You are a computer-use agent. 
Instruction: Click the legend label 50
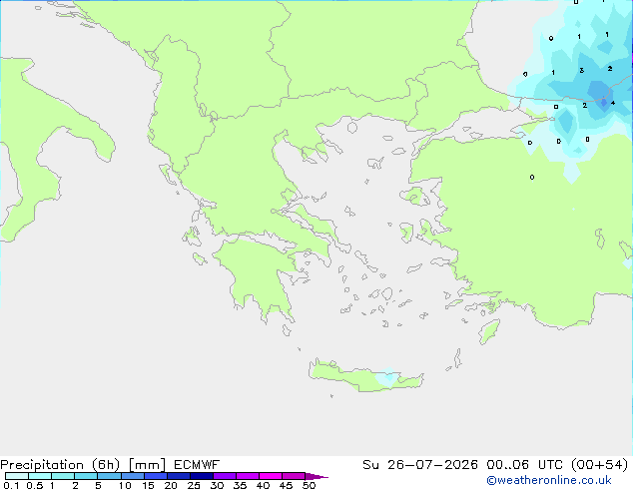[310, 485]
